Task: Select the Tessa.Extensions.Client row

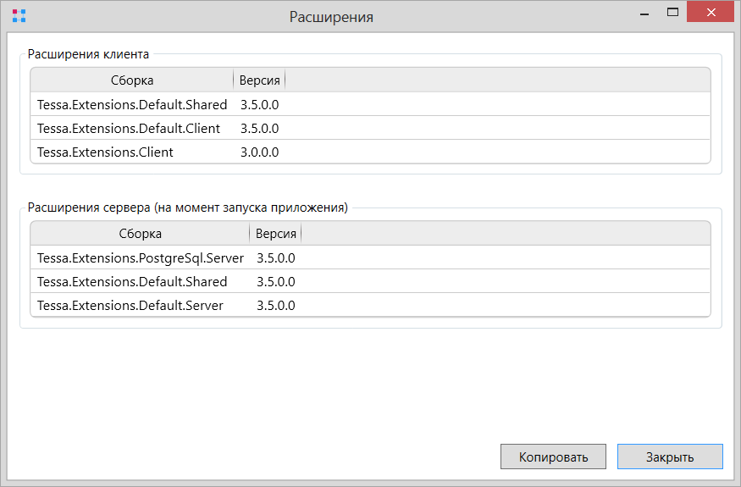Action: (105, 152)
